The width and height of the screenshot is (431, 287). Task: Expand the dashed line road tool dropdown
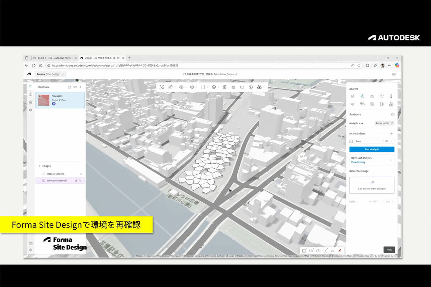[x=208, y=87]
